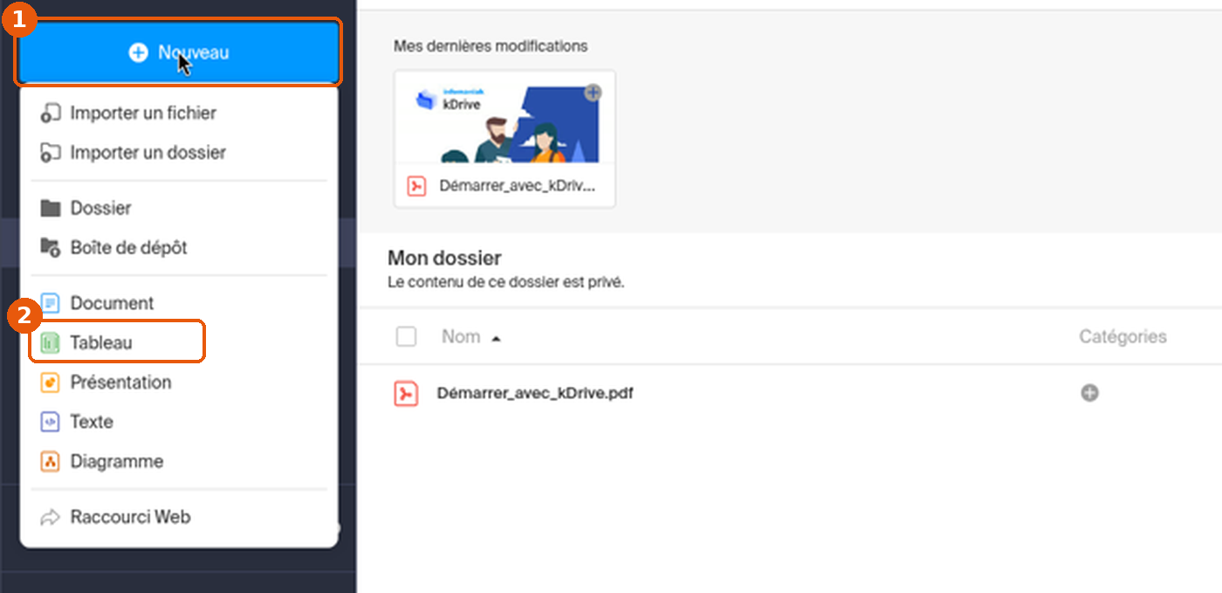Click the Importer un dossier folder icon

[51, 152]
